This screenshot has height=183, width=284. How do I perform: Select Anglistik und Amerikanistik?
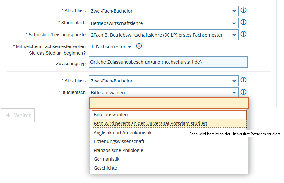(169, 133)
